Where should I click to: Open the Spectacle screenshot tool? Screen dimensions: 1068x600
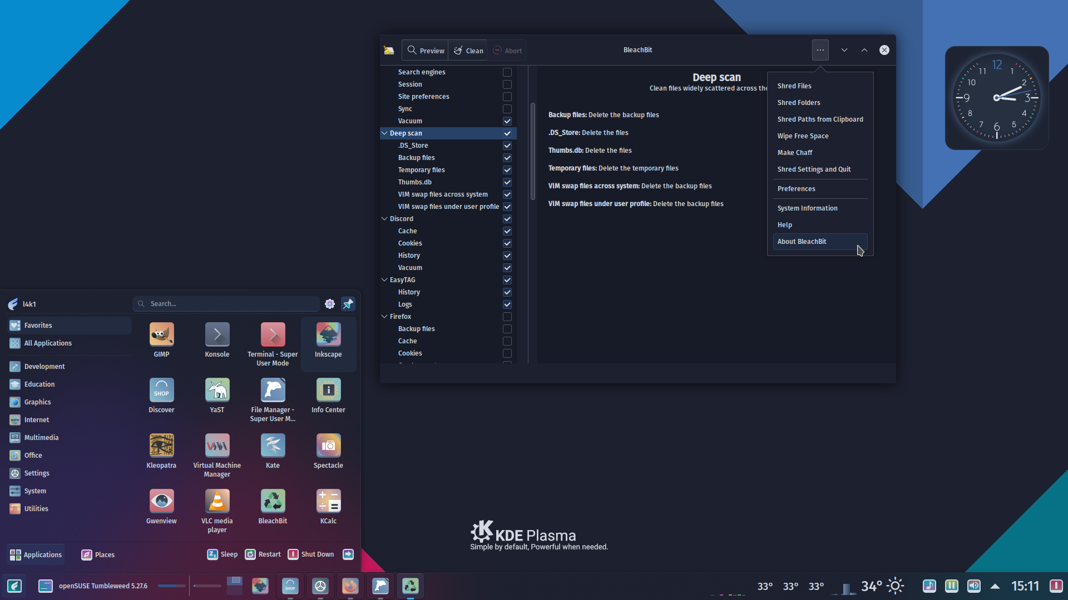[328, 451]
